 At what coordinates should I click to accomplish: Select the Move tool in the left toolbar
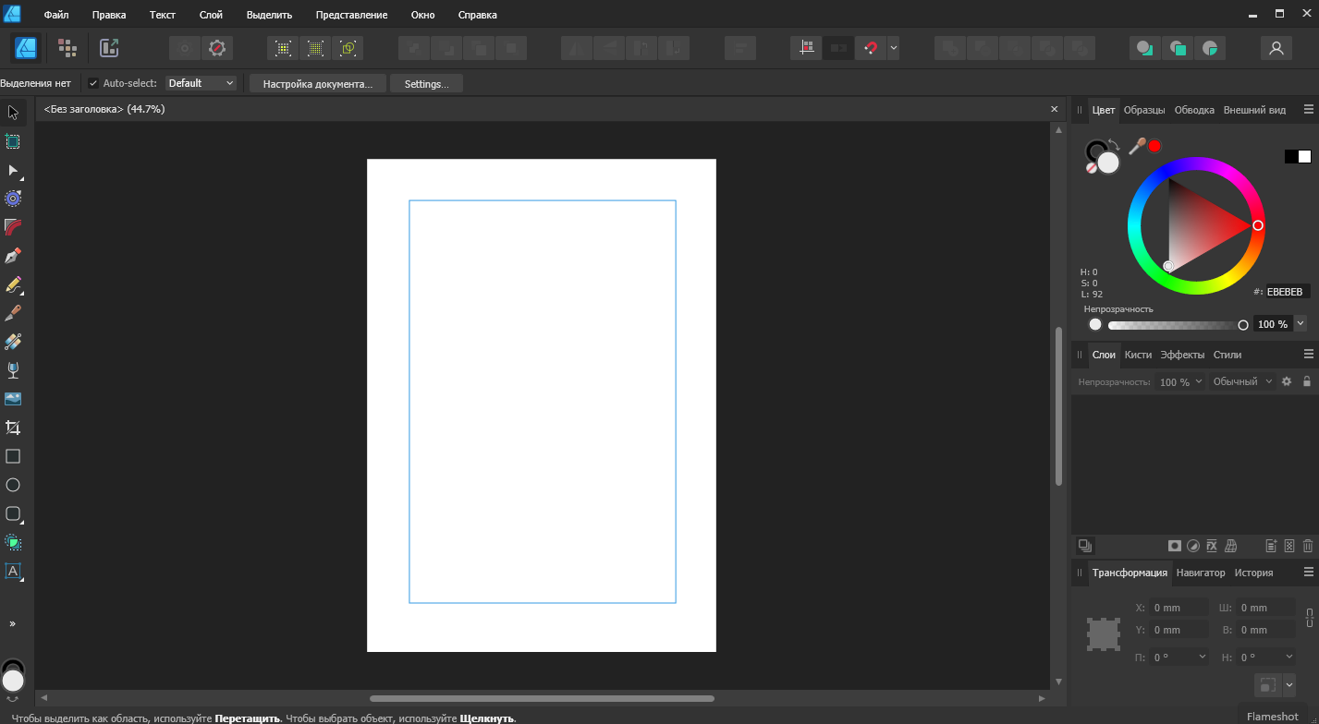[13, 113]
